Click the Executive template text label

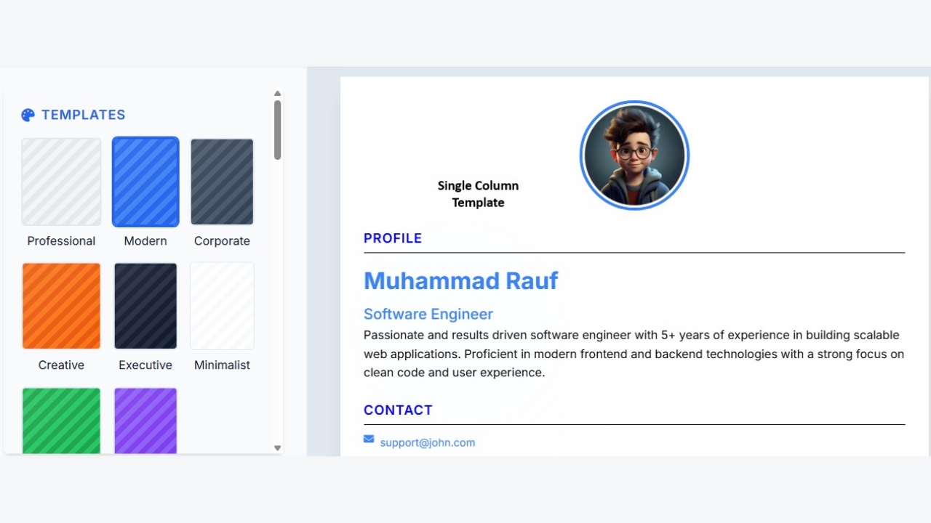145,365
